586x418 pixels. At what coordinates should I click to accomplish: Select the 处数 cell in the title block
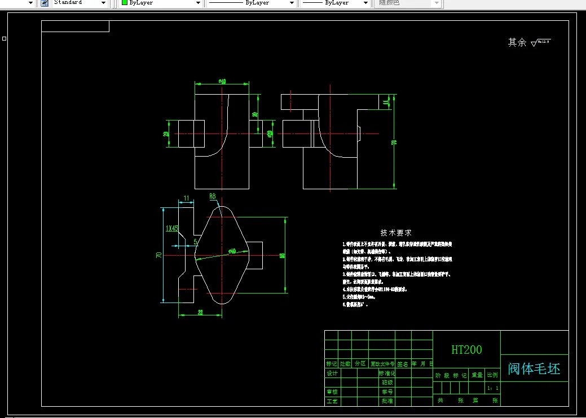345,363
